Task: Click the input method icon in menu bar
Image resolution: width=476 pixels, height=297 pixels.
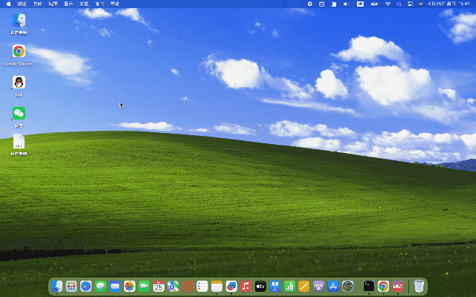Action: point(360,4)
